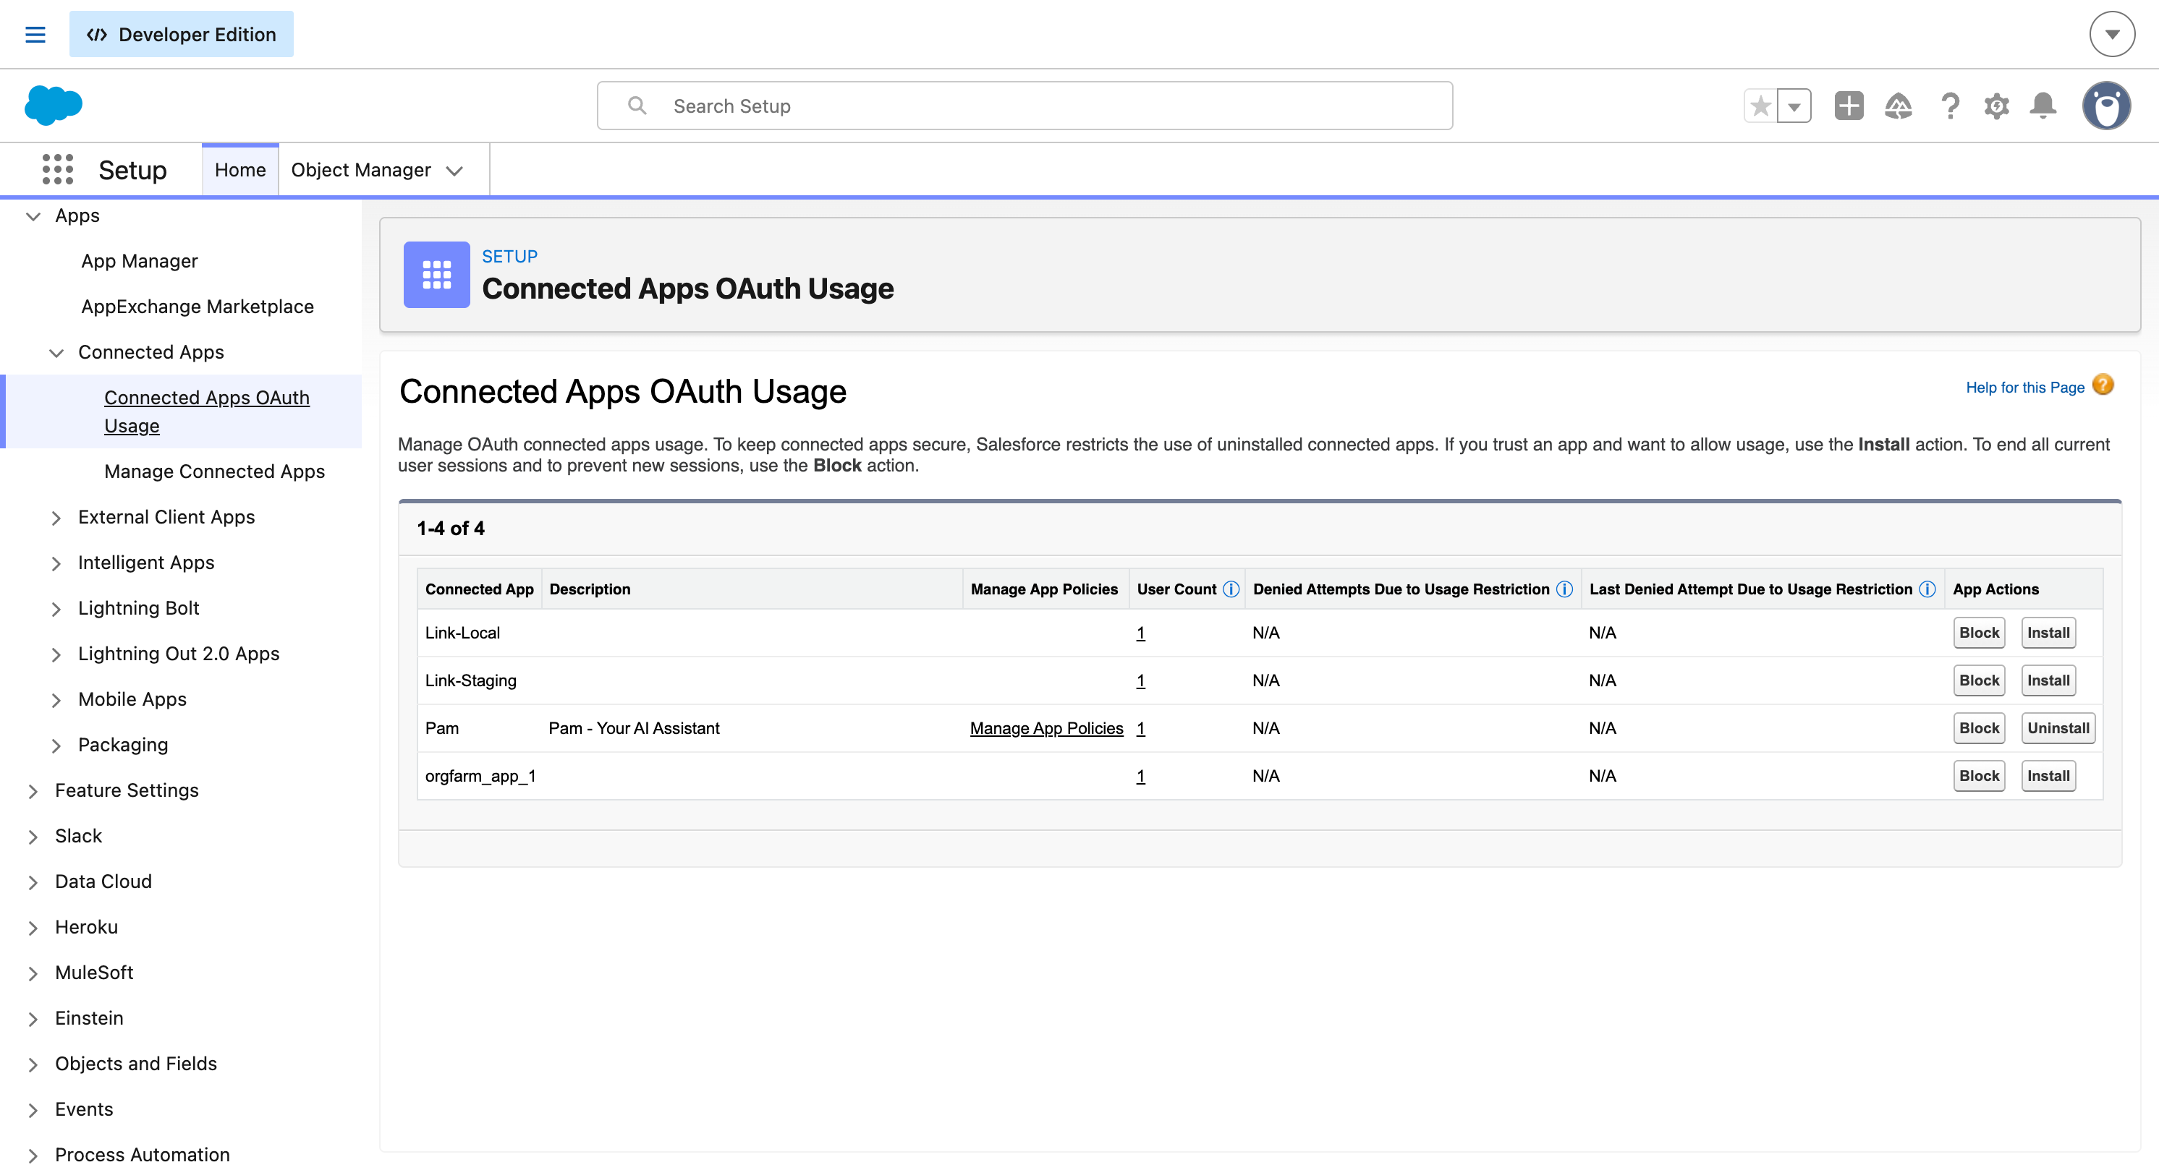Open the favorites list dropdown arrow

tap(1794, 106)
